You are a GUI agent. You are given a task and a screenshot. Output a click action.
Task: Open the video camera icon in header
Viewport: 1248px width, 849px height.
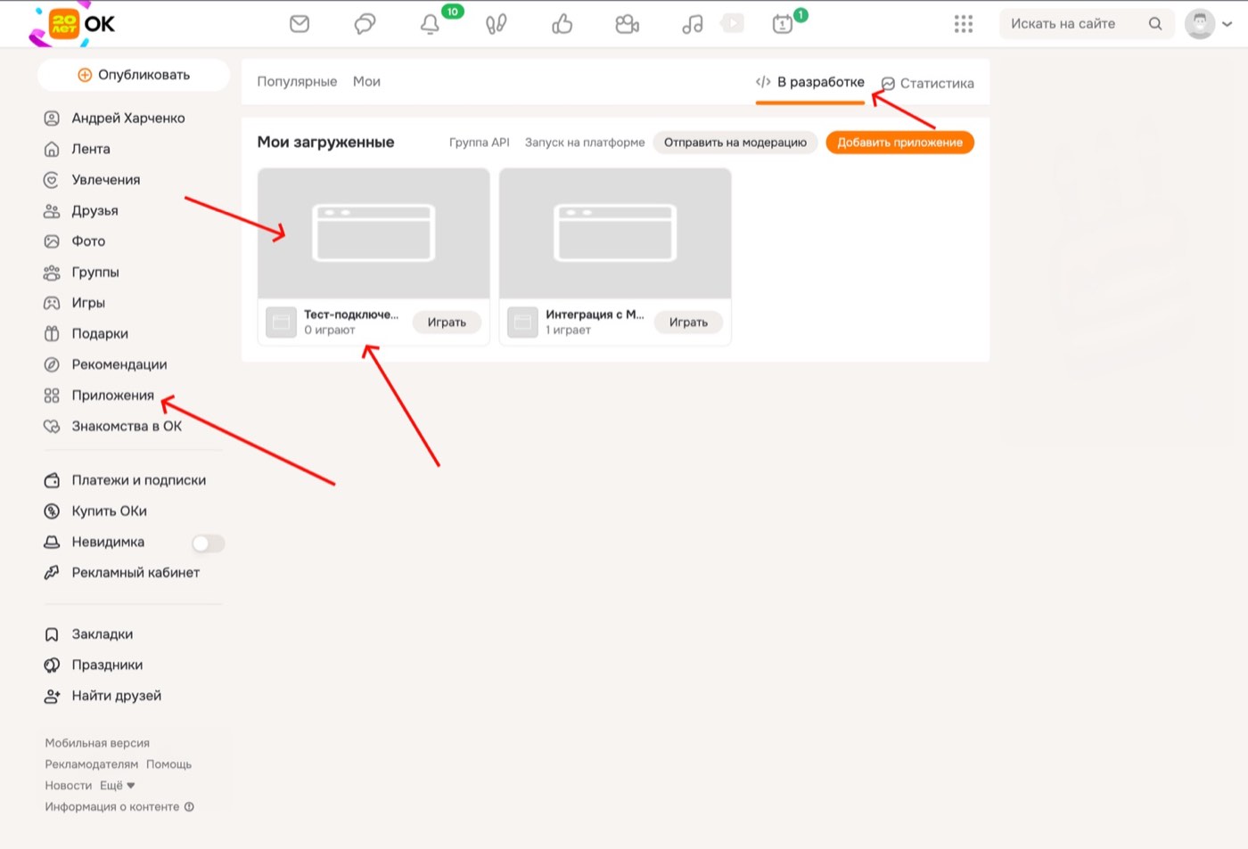(x=628, y=24)
